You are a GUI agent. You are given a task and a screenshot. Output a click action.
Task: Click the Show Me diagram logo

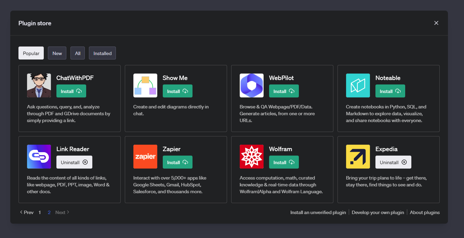(x=145, y=85)
